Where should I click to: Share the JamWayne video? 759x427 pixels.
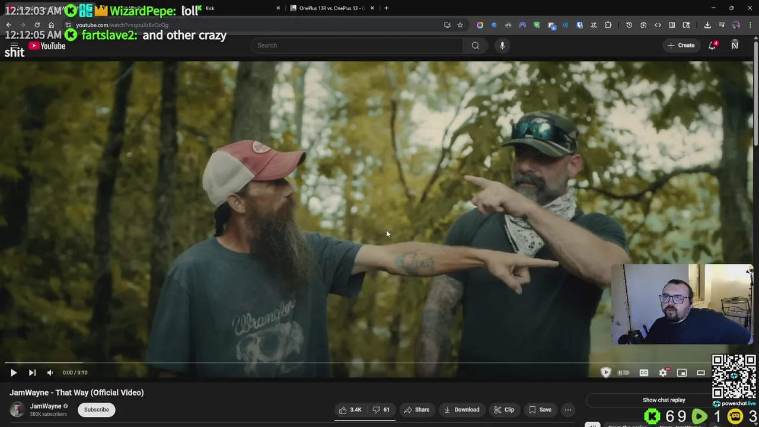point(416,410)
